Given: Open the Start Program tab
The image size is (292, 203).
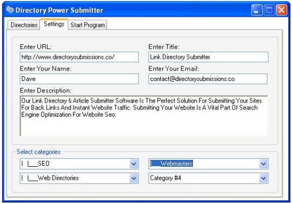Looking at the screenshot, I should (x=88, y=25).
